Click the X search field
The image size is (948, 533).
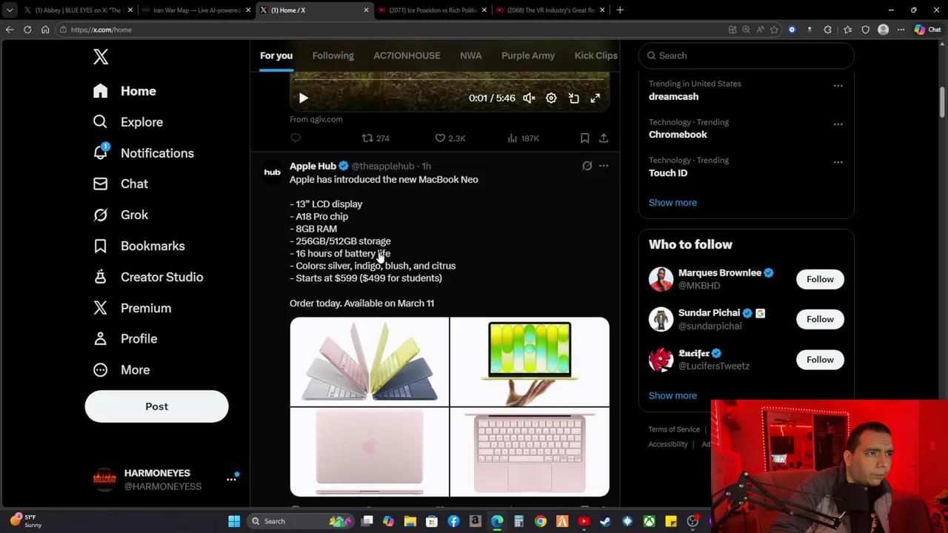tap(746, 56)
